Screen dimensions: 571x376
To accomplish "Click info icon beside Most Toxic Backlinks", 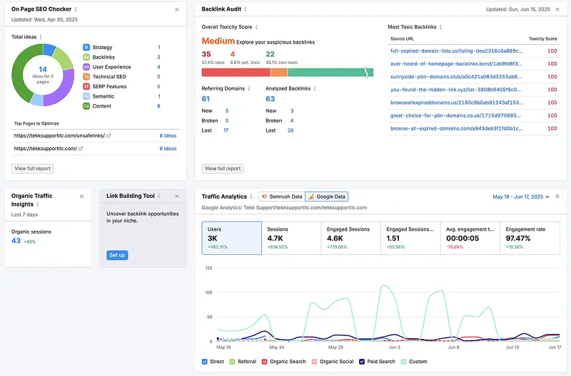I will click(440, 27).
